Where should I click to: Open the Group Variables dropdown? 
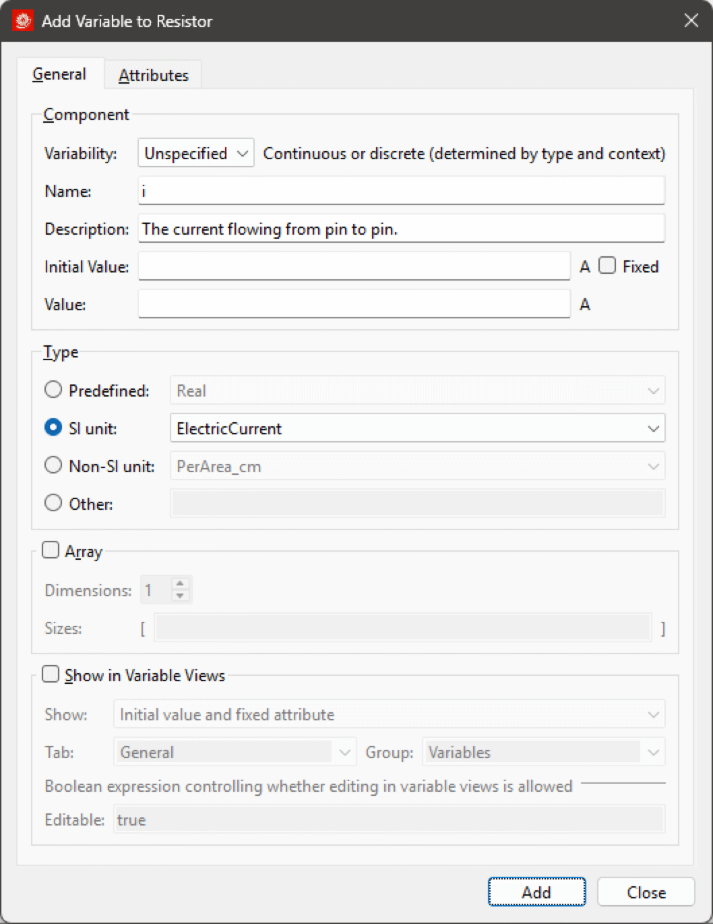tap(544, 752)
